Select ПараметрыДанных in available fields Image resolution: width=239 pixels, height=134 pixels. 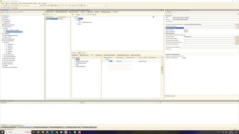click(81, 67)
